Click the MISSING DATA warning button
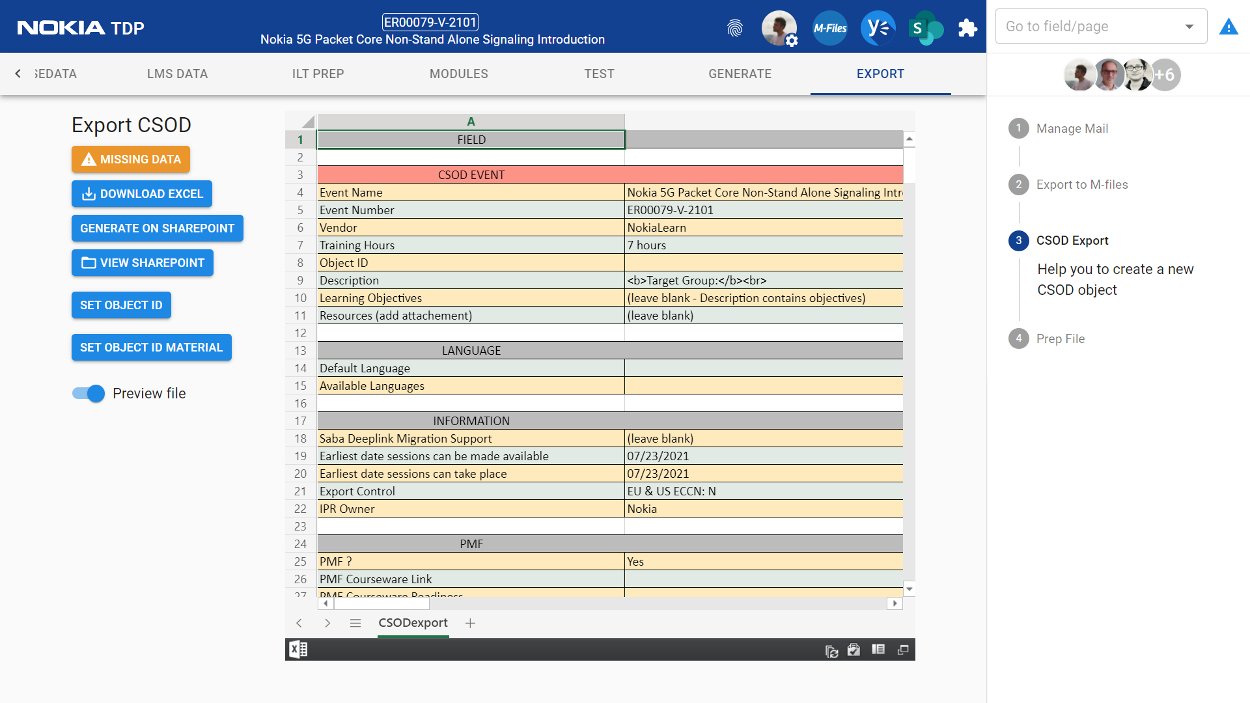 pos(131,159)
